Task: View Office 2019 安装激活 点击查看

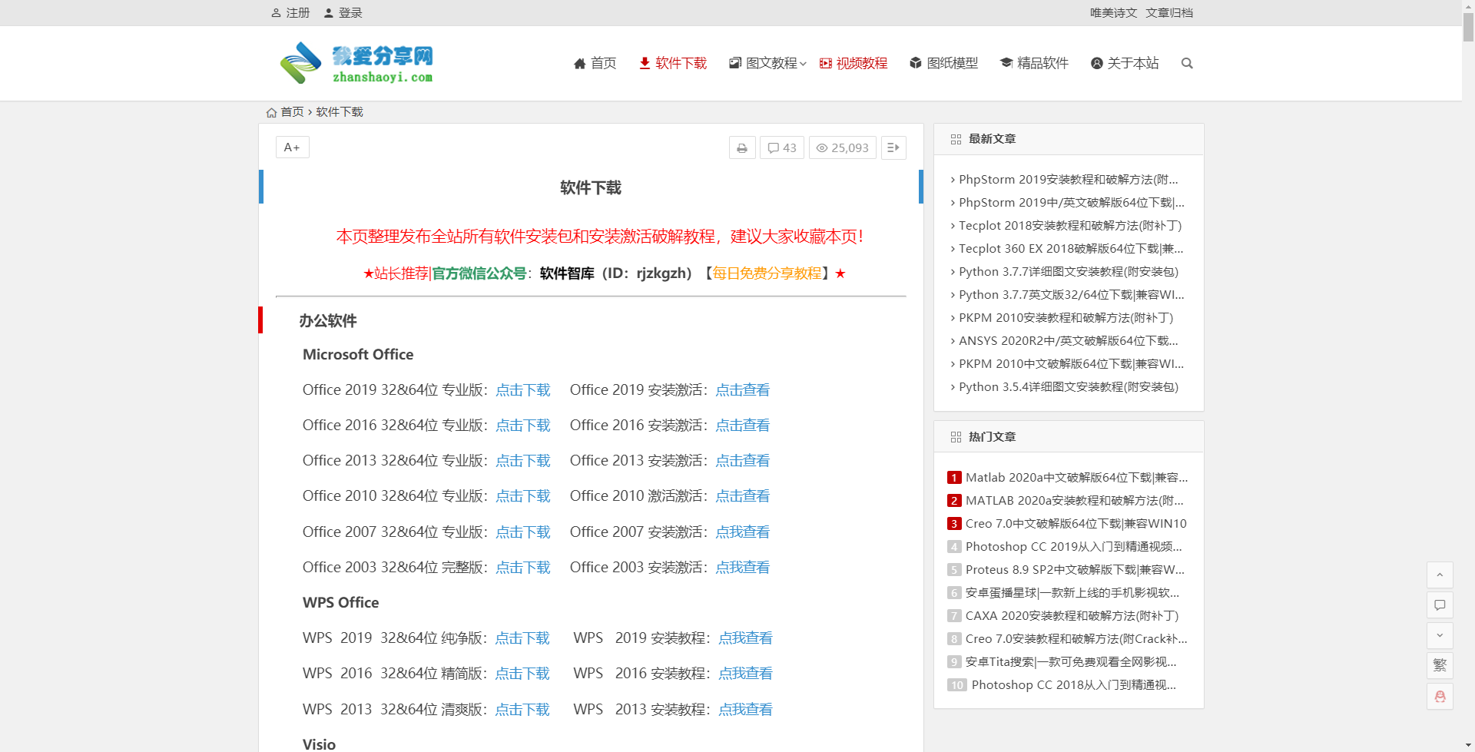Action: click(743, 390)
